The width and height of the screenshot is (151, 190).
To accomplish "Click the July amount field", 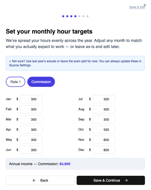I will coord(104,99).
